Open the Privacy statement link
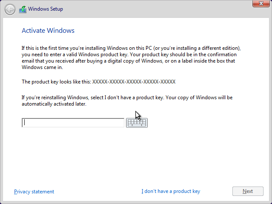272x204 pixels. 34,192
